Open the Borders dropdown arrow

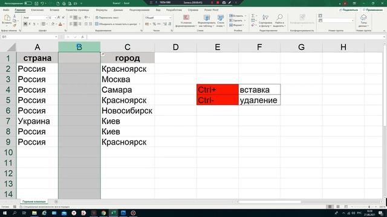47,24
